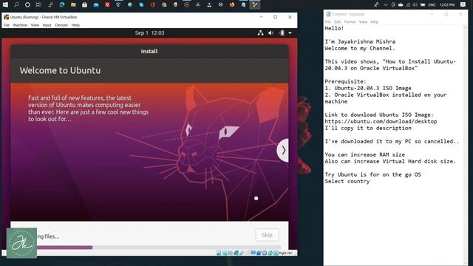Open Cortana circle on taskbar
The width and height of the screenshot is (473, 266).
[27, 4]
